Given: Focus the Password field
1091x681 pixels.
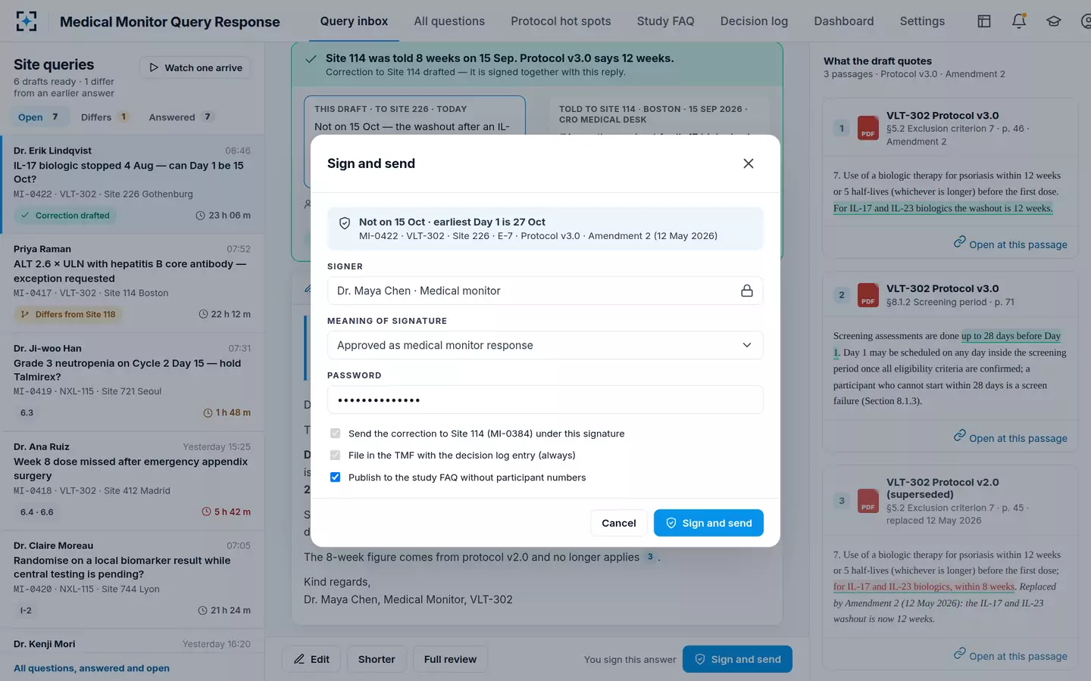Looking at the screenshot, I should tap(545, 400).
